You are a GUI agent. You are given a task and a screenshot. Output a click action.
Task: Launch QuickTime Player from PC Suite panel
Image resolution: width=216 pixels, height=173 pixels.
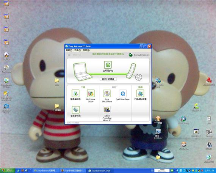pyautogui.click(x=123, y=93)
